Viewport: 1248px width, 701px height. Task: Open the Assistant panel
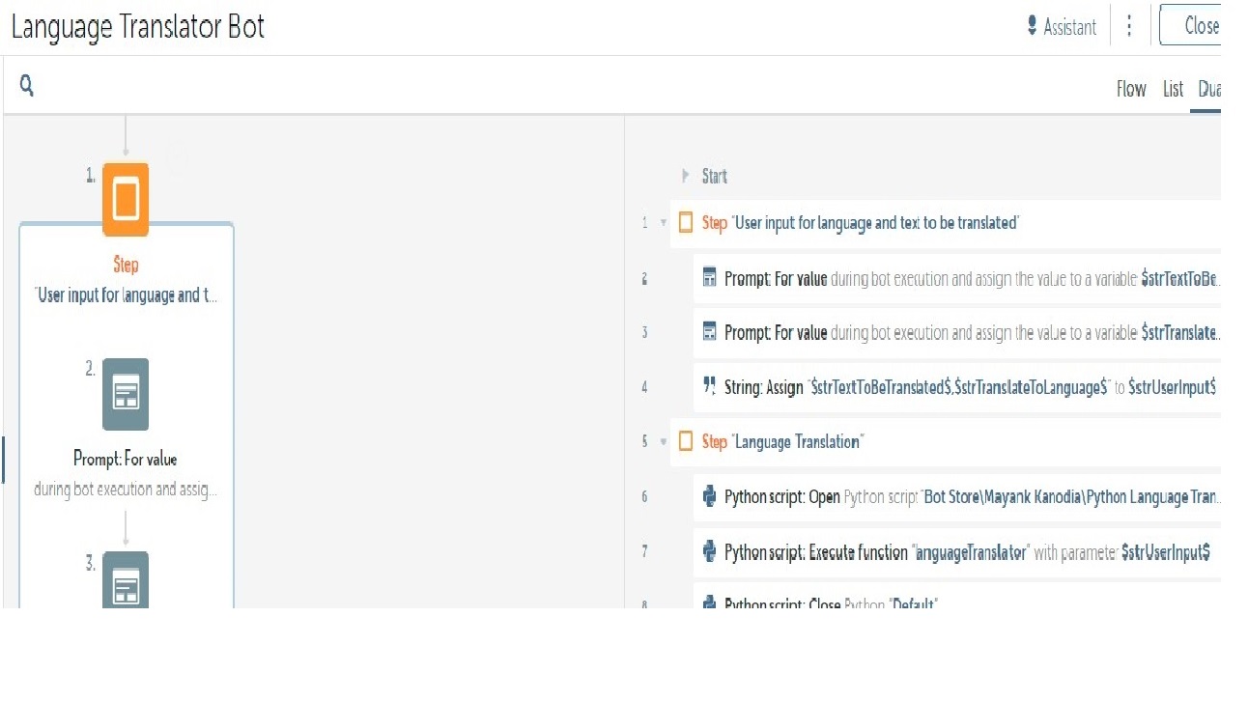click(x=1062, y=27)
